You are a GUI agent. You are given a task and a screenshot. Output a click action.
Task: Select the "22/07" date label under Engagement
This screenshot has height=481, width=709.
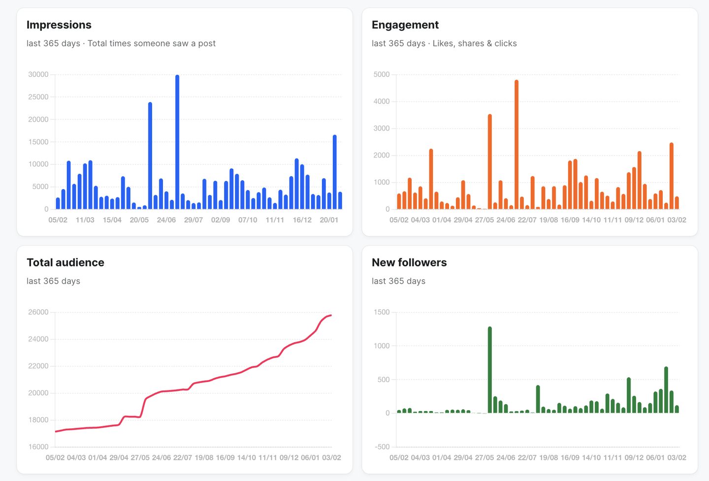(527, 220)
